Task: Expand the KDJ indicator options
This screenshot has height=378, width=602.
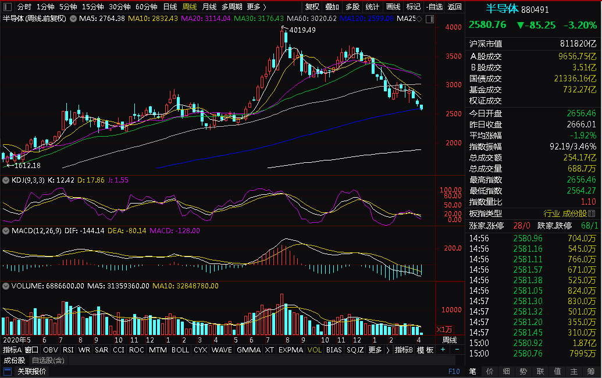Action: point(6,180)
